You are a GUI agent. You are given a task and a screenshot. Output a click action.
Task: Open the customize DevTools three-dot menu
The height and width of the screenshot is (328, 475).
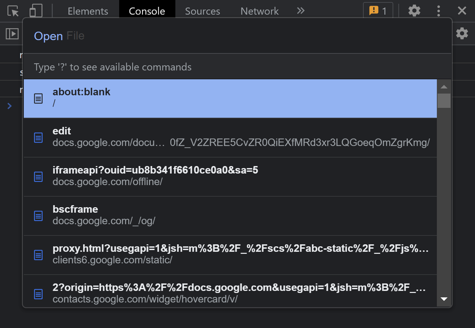coord(438,11)
